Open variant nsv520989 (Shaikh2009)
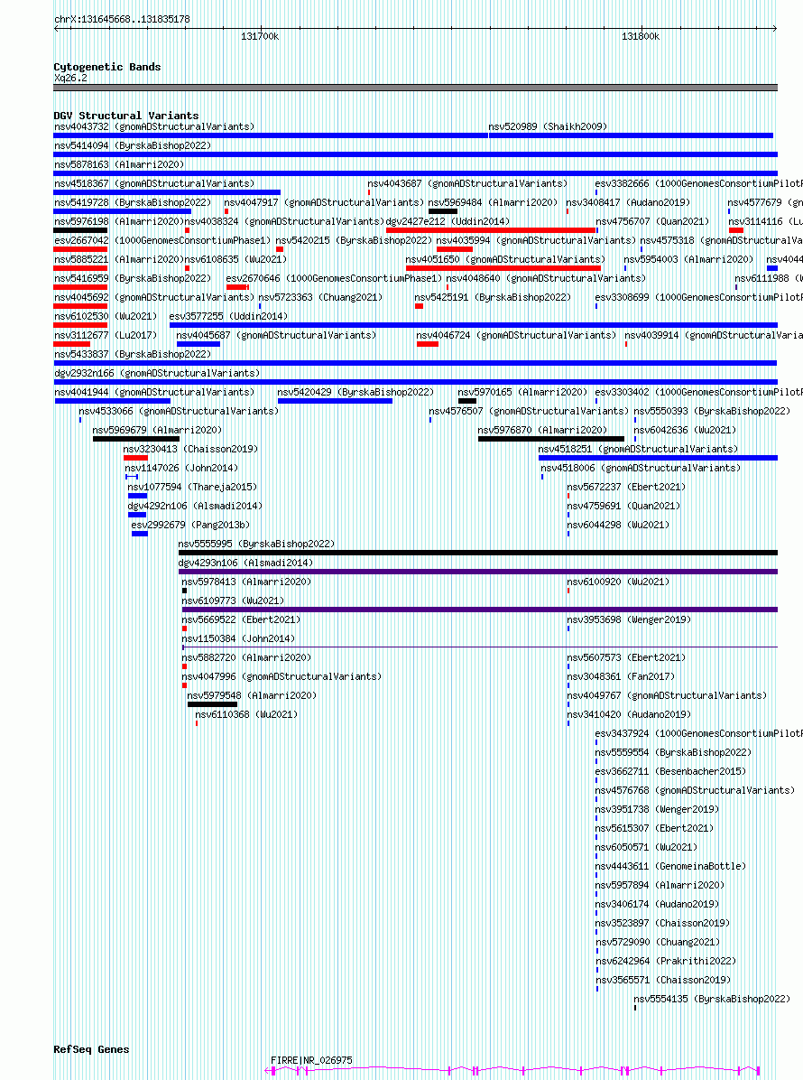The image size is (803, 1080). click(x=548, y=126)
